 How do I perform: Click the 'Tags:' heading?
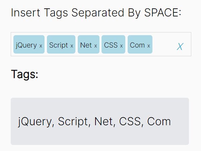24,74
